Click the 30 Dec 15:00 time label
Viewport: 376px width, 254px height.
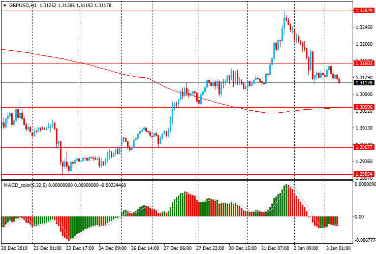(x=243, y=248)
